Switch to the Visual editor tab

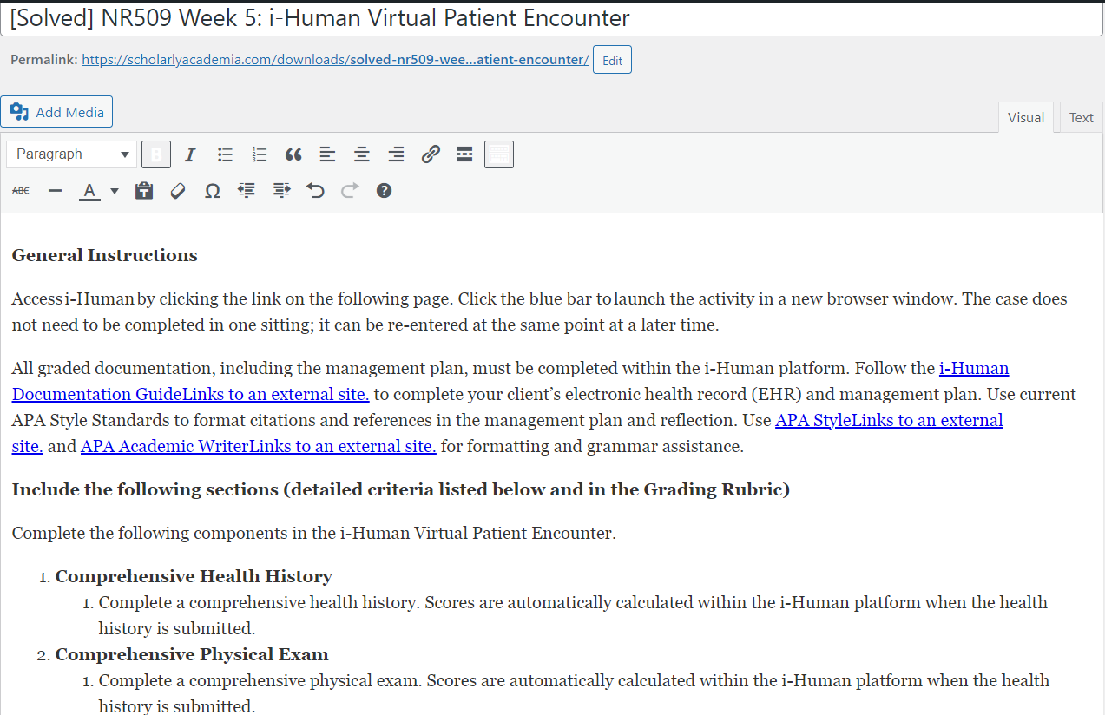(x=1026, y=117)
